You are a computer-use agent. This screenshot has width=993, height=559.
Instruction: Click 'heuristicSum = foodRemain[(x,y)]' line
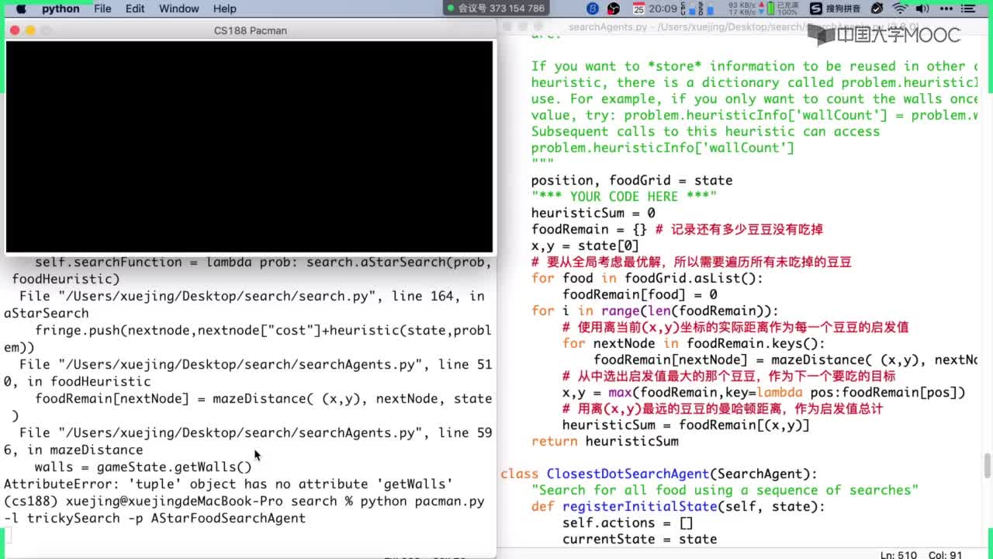[x=686, y=425]
